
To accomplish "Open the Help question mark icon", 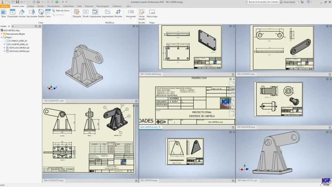I will pyautogui.click(x=308, y=2).
